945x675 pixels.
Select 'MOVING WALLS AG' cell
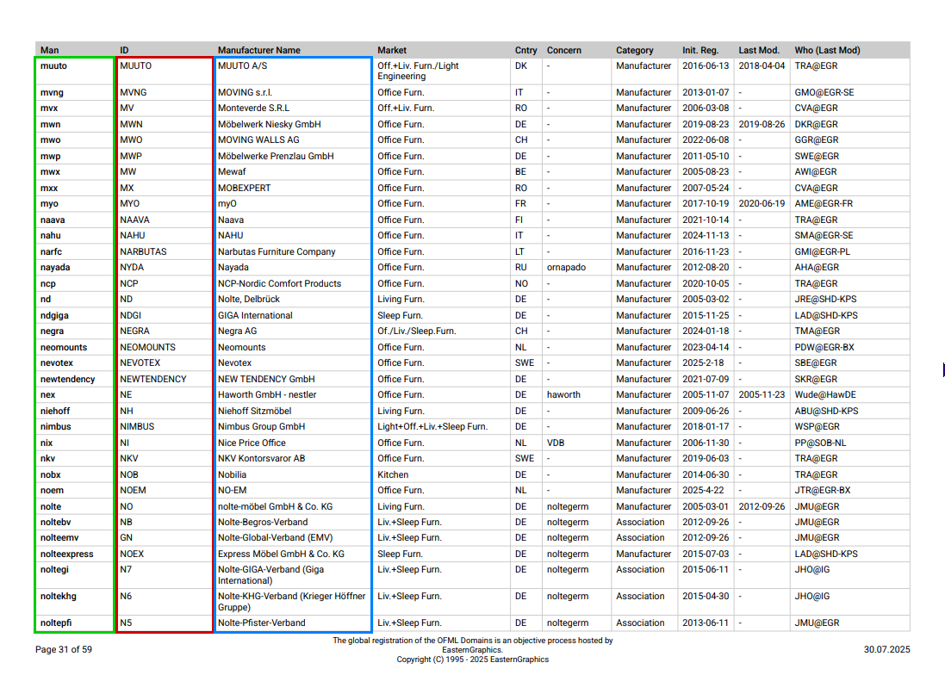(258, 139)
